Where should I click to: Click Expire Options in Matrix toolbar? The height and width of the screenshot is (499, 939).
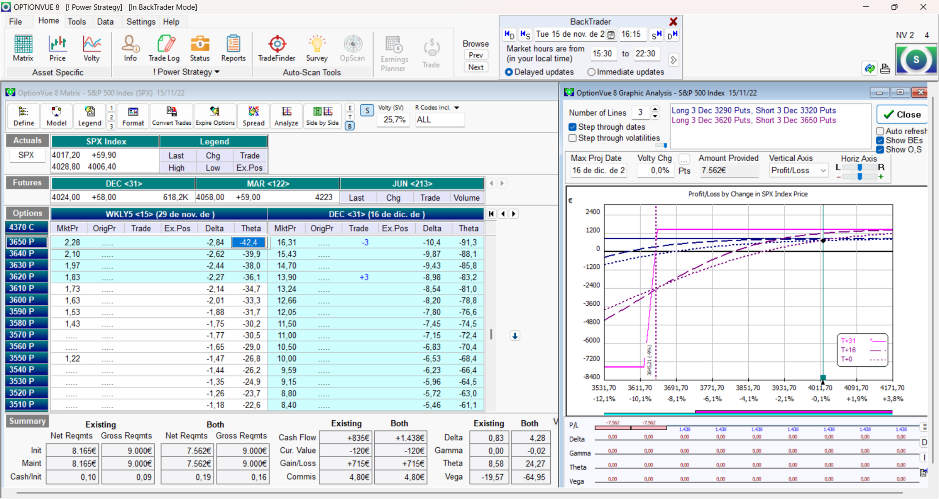click(215, 116)
